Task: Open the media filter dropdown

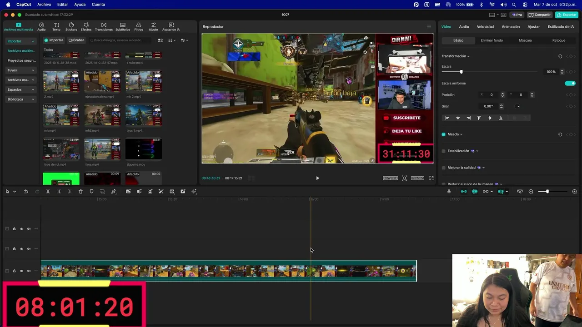Action: coord(184,40)
